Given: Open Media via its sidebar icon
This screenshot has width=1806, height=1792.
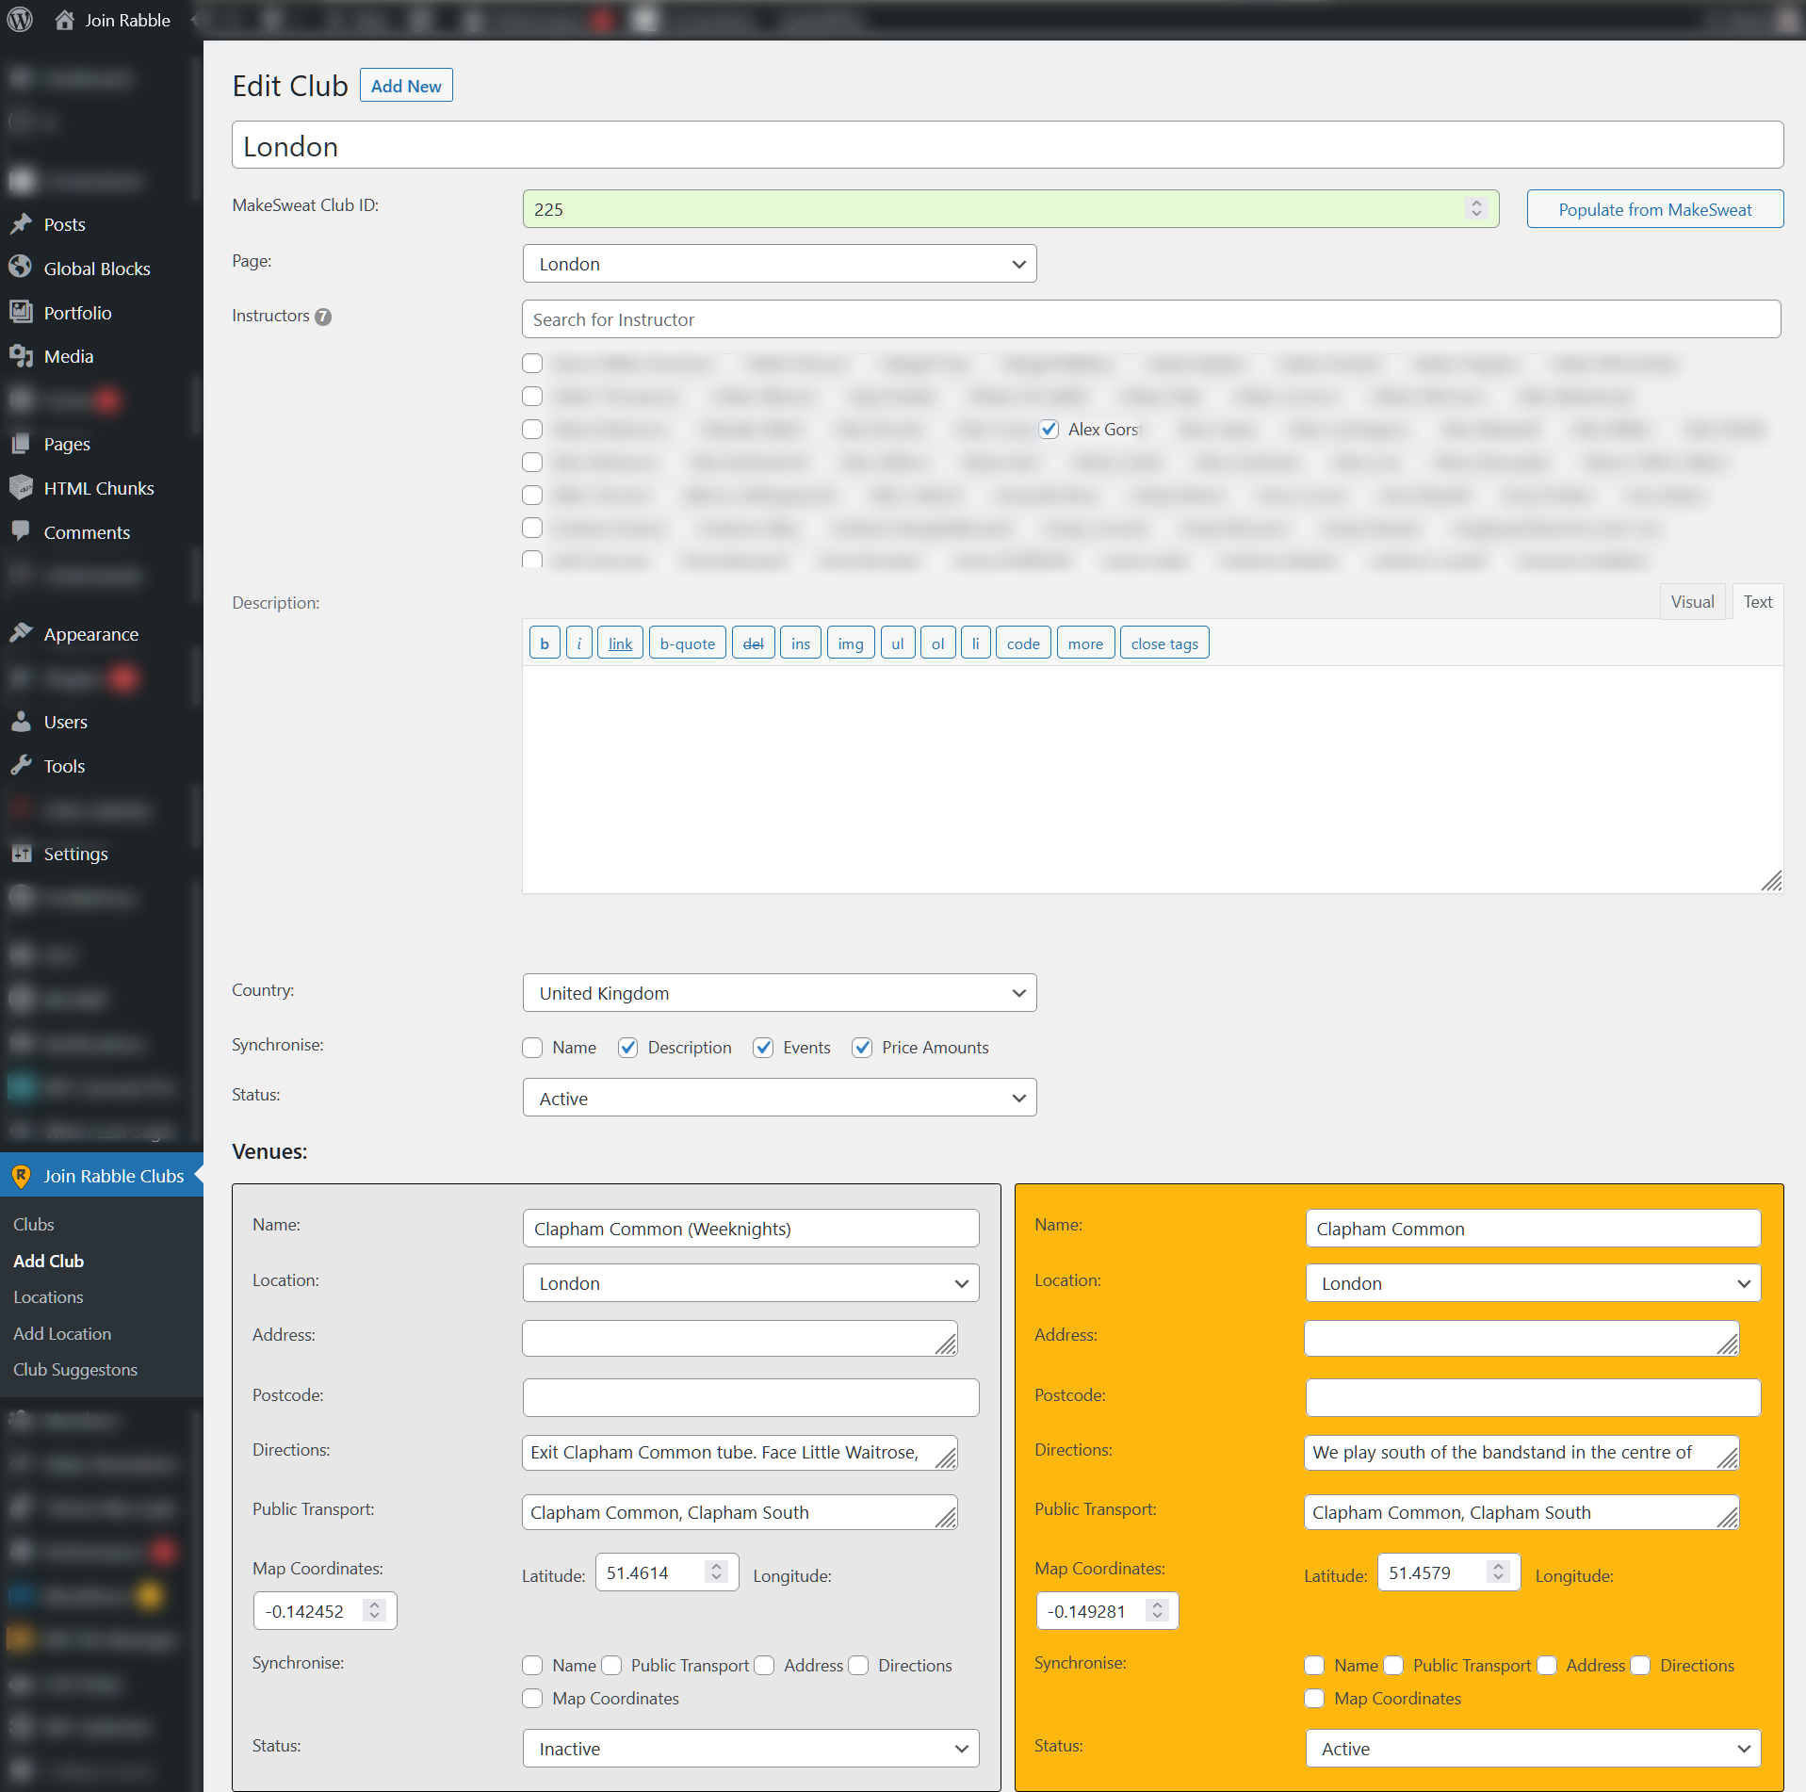Looking at the screenshot, I should click(x=21, y=356).
